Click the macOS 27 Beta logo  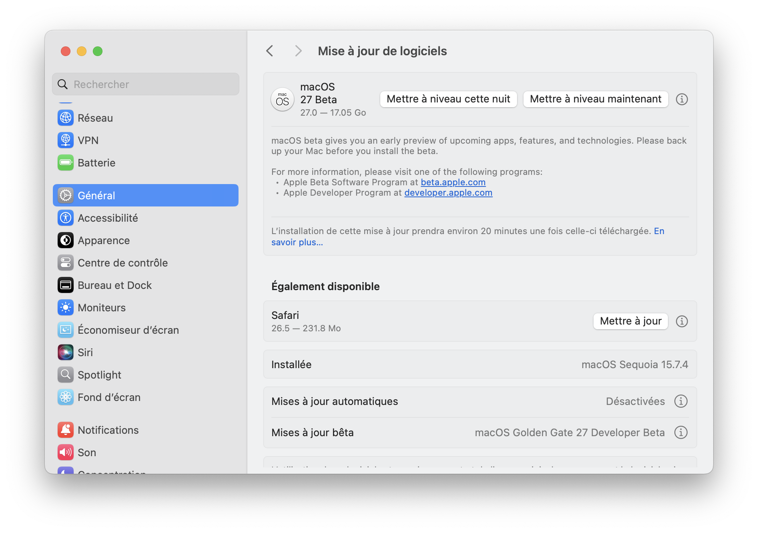coord(283,100)
